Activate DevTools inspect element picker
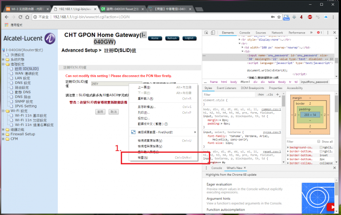The width and height of the screenshot is (341, 215). click(206, 33)
